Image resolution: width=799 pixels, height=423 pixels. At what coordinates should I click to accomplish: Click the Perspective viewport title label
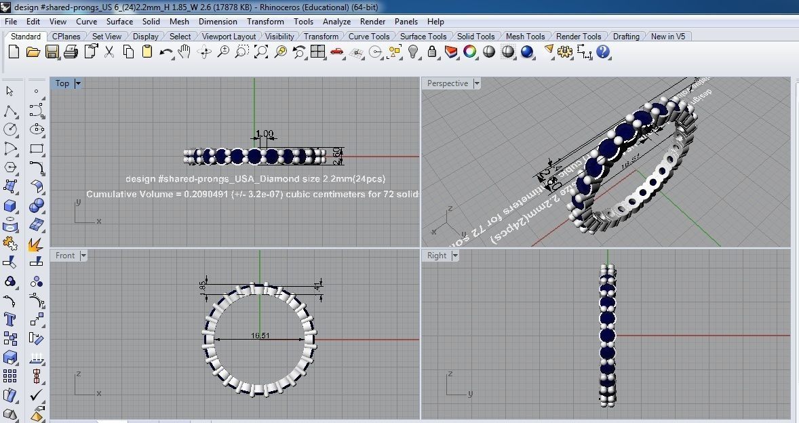448,83
